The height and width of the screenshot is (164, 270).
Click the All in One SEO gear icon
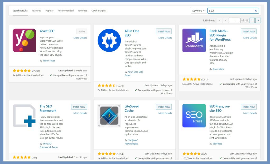[109, 41]
